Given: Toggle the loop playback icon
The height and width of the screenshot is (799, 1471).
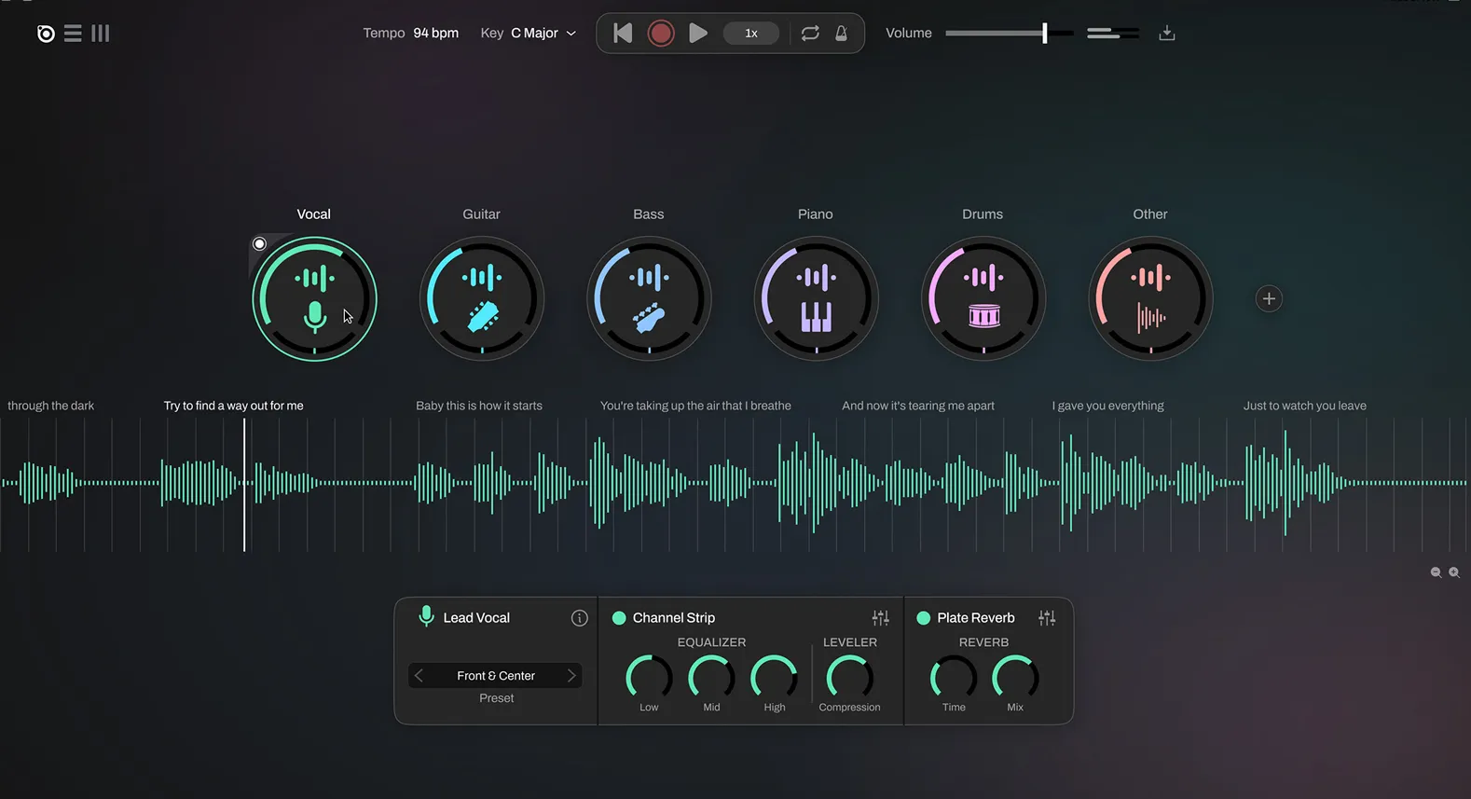Looking at the screenshot, I should pyautogui.click(x=810, y=34).
